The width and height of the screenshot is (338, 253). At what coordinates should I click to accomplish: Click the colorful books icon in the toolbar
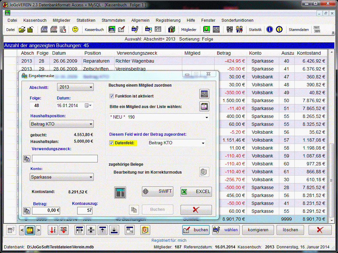pos(172,29)
